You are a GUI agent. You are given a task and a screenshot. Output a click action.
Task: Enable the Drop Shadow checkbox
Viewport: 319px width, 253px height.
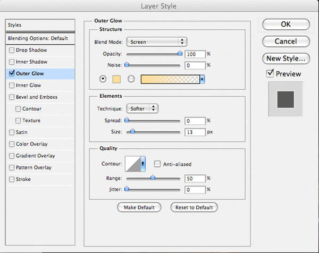tap(12, 50)
